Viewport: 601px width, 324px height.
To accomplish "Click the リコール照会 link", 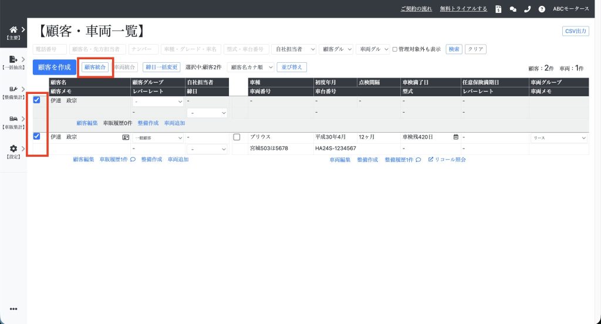I will [x=447, y=159].
